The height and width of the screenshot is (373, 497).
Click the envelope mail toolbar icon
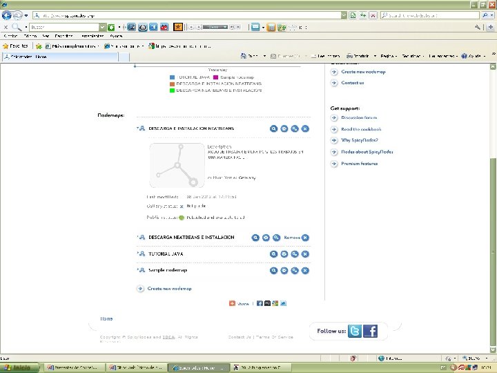tap(255, 27)
